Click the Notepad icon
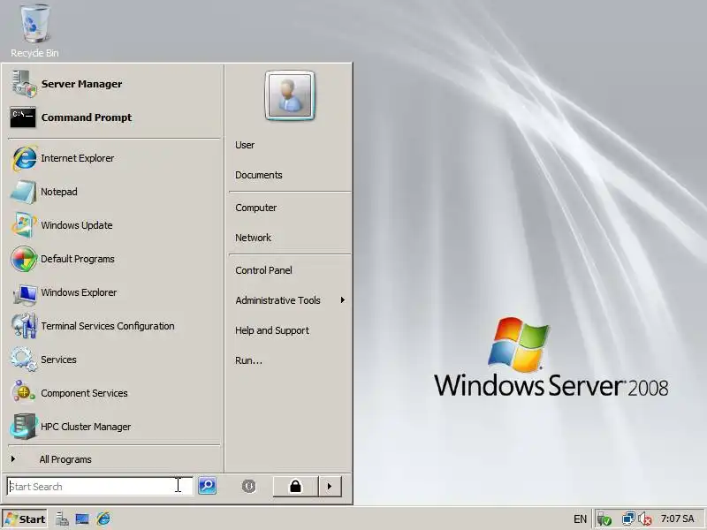 pyautogui.click(x=24, y=192)
